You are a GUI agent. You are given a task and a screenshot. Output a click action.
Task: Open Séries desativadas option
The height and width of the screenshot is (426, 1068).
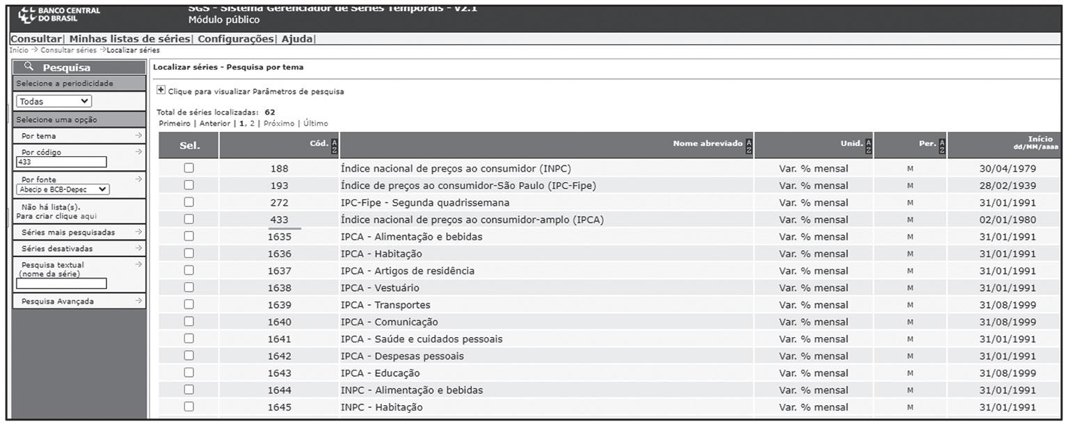tap(57, 248)
